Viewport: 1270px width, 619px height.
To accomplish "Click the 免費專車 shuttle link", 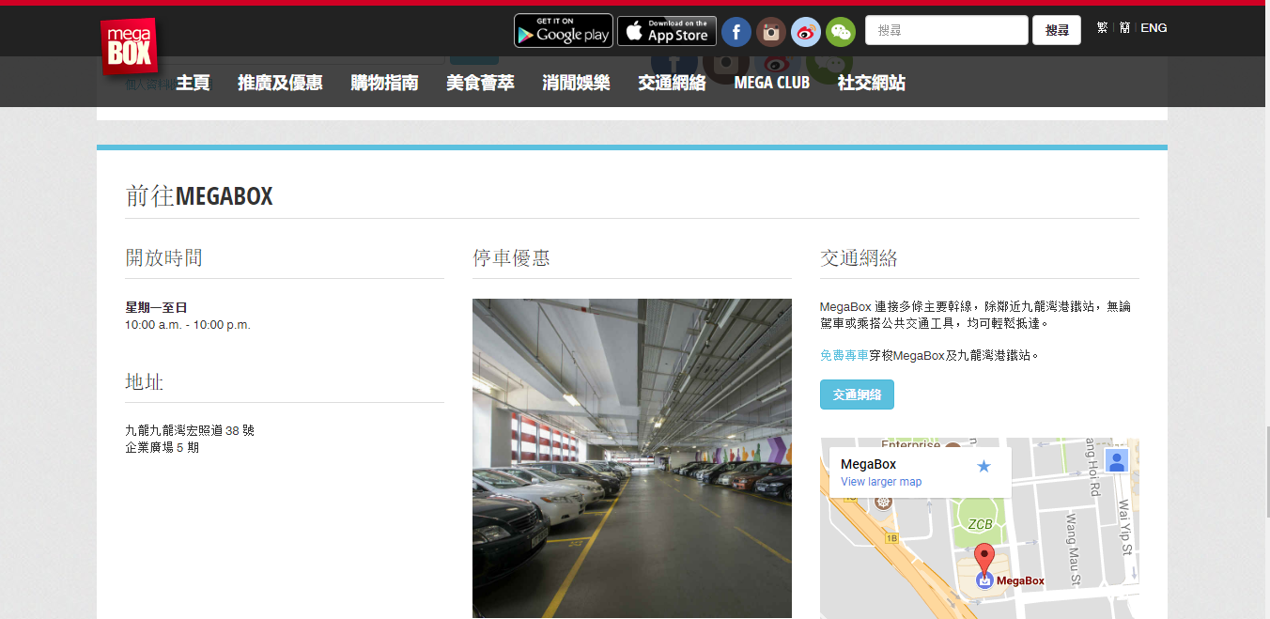I will tap(844, 355).
